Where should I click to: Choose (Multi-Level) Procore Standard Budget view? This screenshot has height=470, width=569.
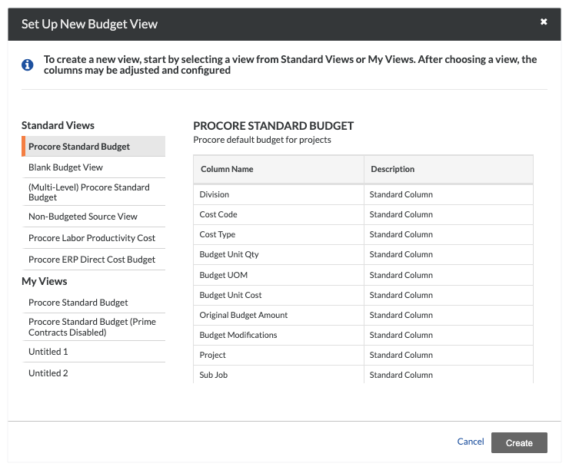(94, 192)
